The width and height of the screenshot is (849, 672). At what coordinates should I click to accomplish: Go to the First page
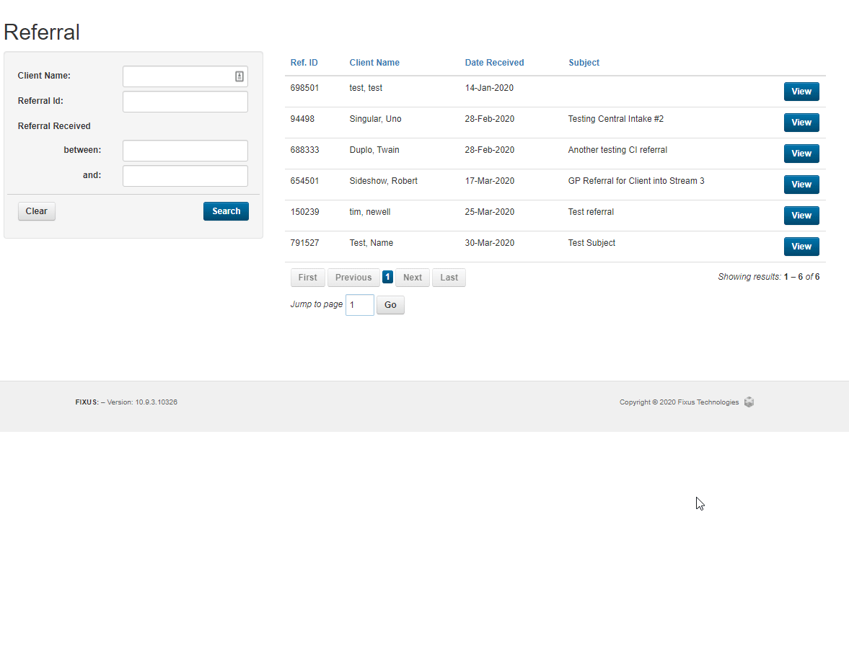[307, 278]
